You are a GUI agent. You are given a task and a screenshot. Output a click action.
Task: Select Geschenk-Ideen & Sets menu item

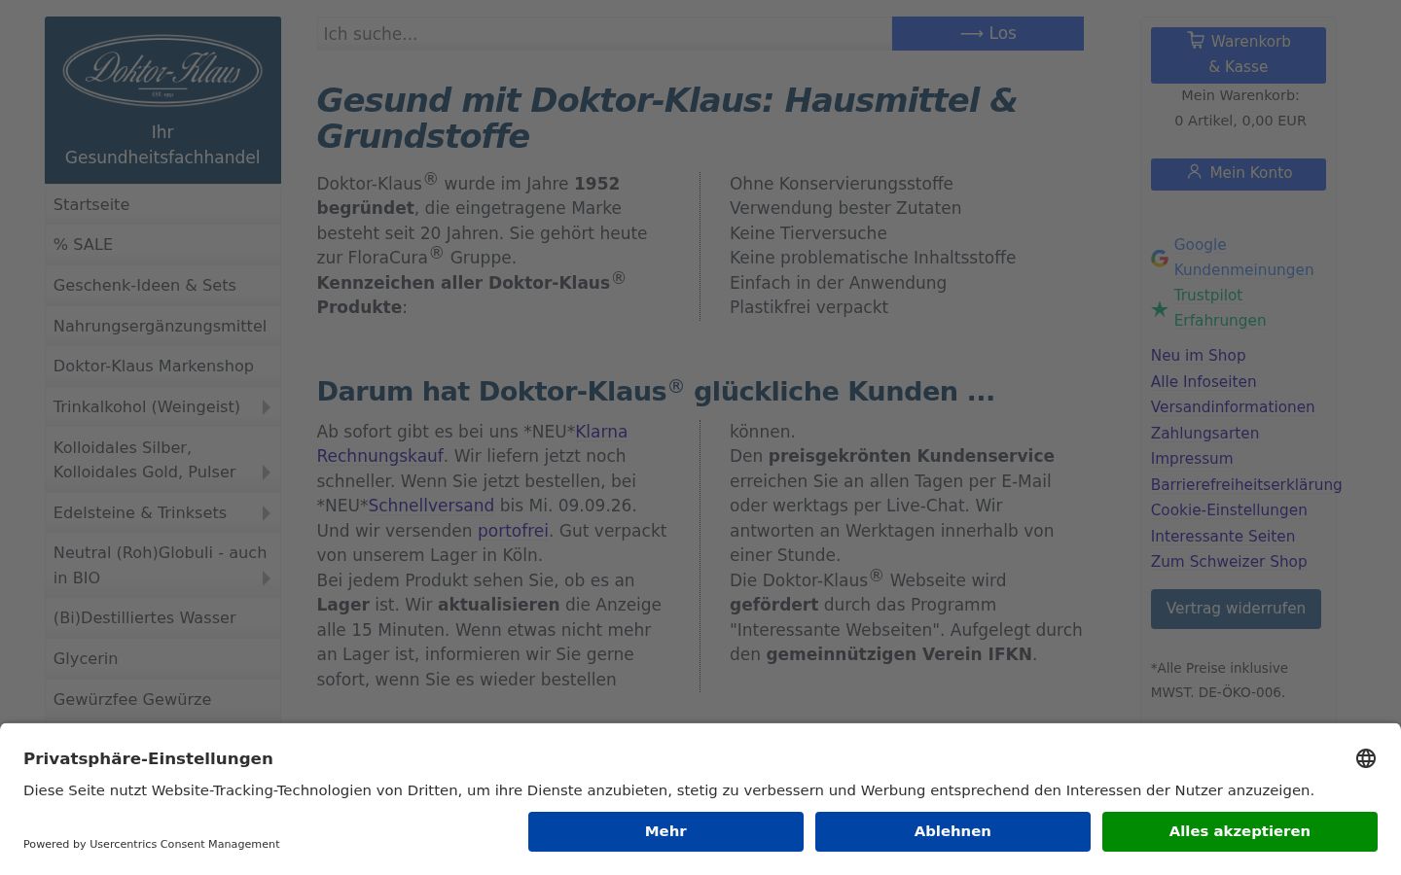[x=162, y=286]
